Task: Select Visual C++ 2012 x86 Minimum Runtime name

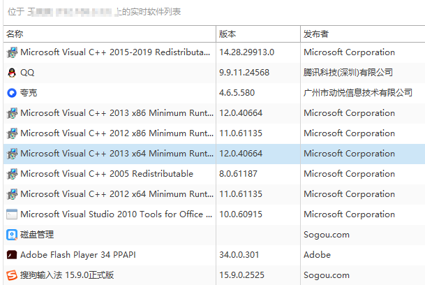Action: point(117,133)
